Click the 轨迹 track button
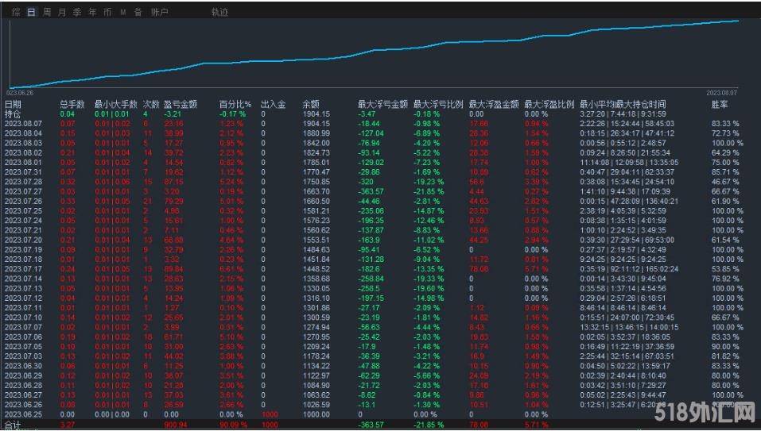Screen dimensions: 761x431 [219, 13]
